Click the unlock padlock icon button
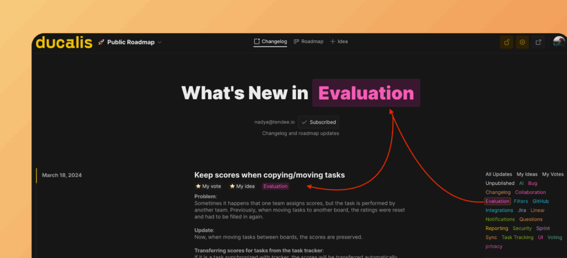 506,42
